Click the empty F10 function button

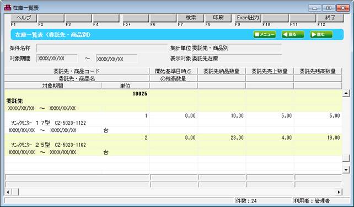[276, 18]
